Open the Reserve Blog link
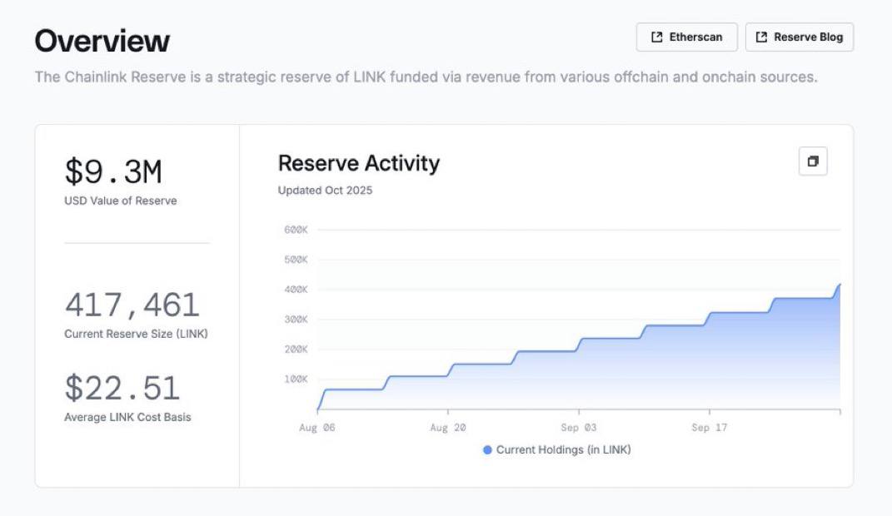The width and height of the screenshot is (892, 516). pyautogui.click(x=799, y=37)
